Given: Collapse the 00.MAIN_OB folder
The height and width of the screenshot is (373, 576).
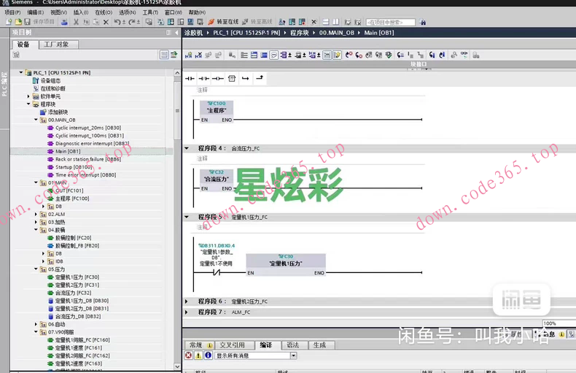Looking at the screenshot, I should click(x=36, y=120).
